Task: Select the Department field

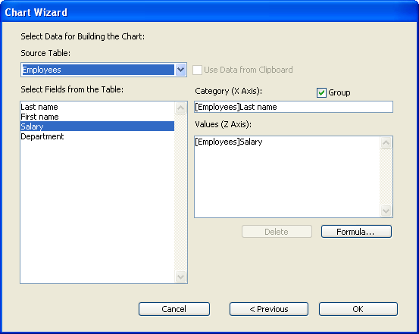Action: pos(97,136)
